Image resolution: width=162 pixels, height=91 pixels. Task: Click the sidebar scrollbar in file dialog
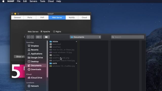coord(47,59)
